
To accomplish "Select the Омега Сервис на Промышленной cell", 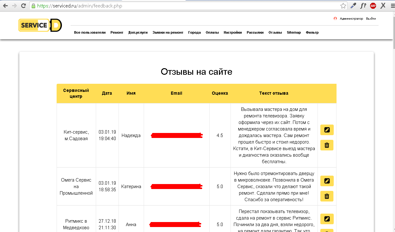I will (76, 187).
